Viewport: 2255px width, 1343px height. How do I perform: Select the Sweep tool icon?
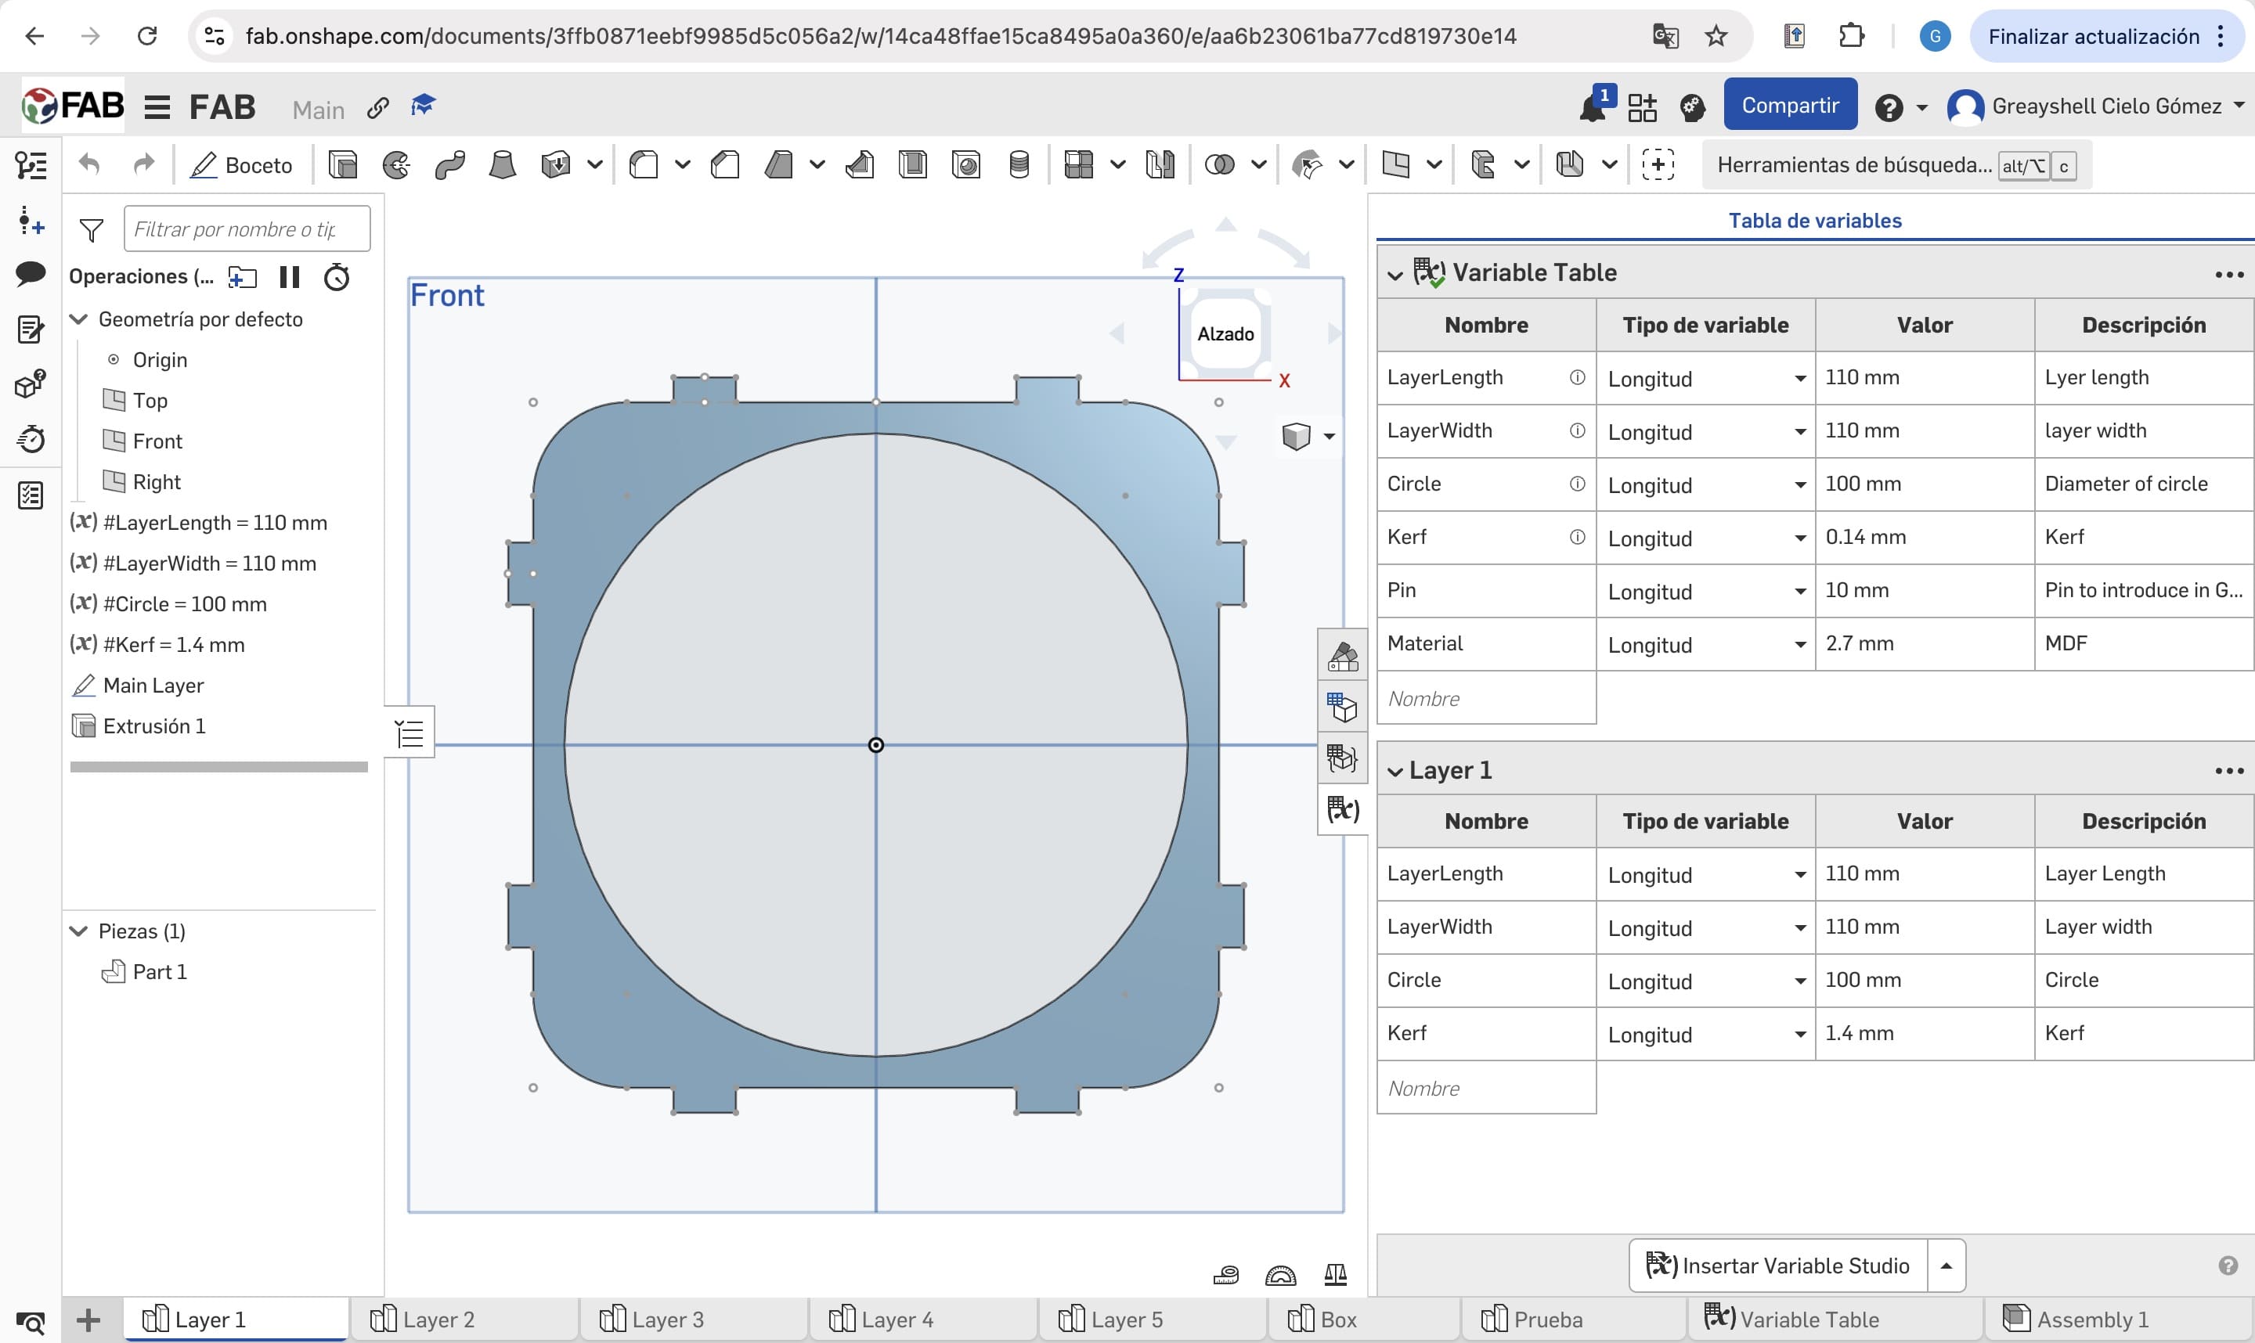449,164
